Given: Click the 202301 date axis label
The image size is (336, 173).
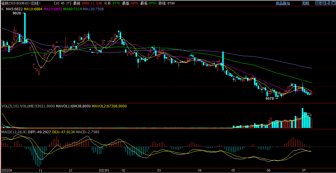Looking at the screenshot, I should (104, 171).
